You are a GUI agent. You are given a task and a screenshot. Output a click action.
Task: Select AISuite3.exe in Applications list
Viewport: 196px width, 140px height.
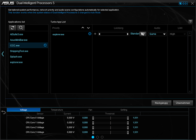(28, 34)
